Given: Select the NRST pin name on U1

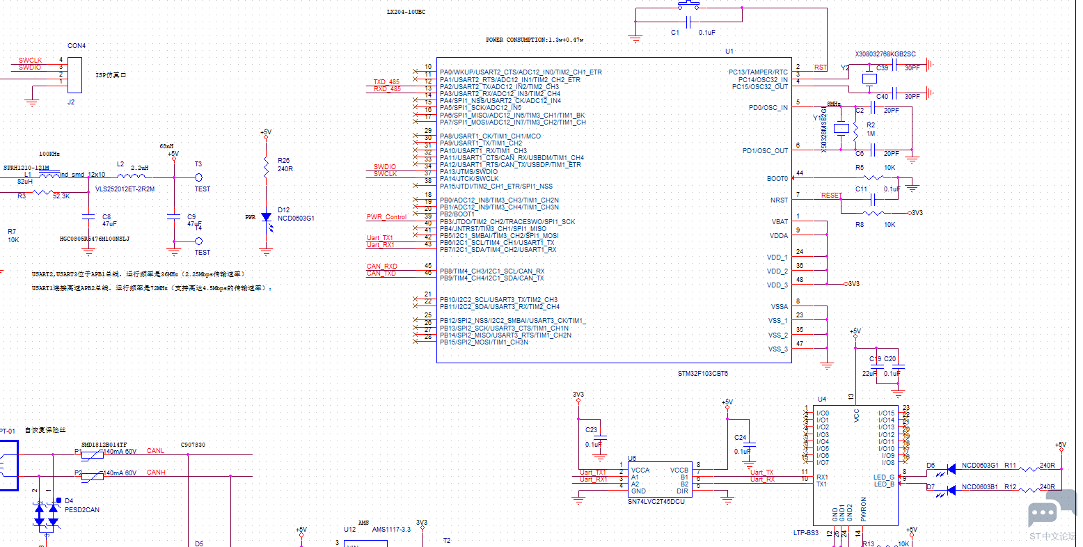Looking at the screenshot, I should click(780, 200).
